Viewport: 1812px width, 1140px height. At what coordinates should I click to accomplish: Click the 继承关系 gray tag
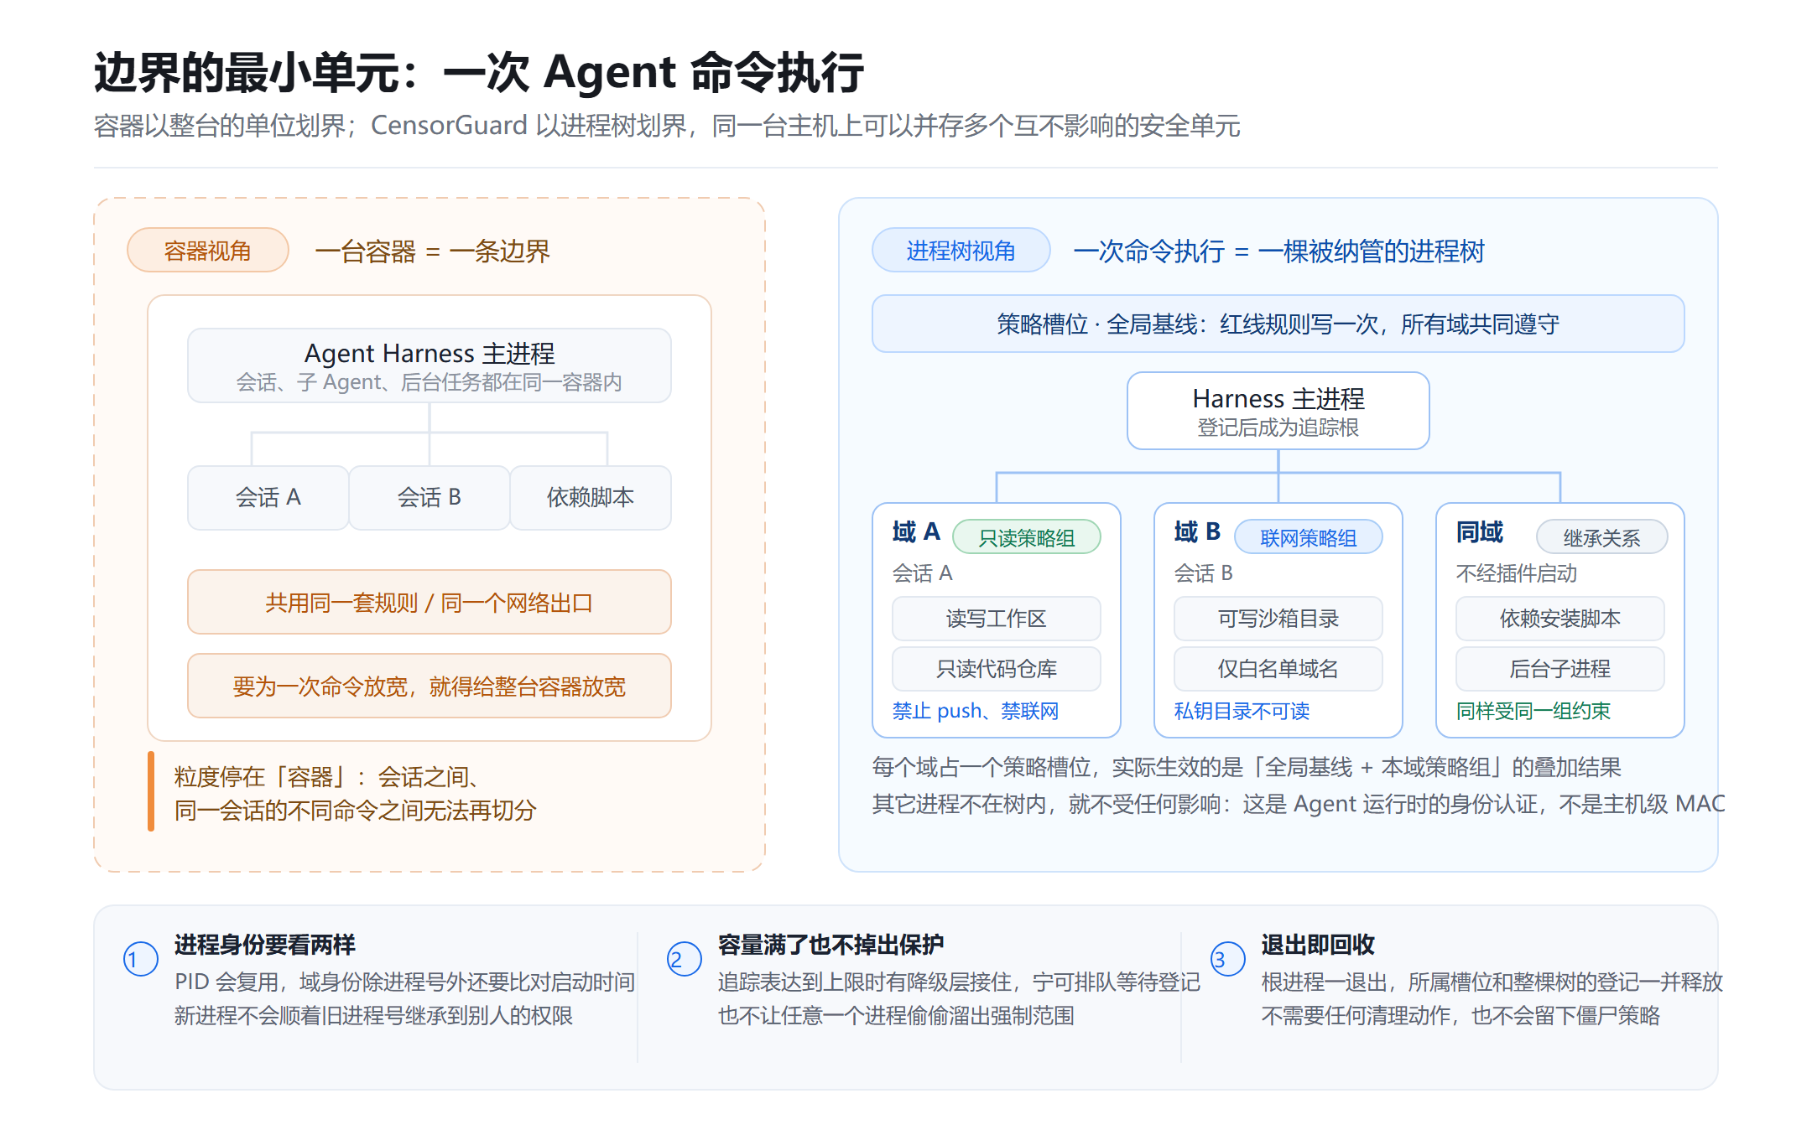tap(1601, 537)
